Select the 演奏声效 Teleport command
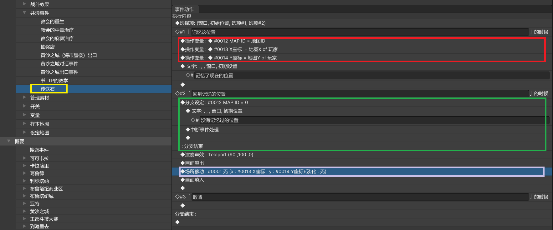 pyautogui.click(x=219, y=155)
